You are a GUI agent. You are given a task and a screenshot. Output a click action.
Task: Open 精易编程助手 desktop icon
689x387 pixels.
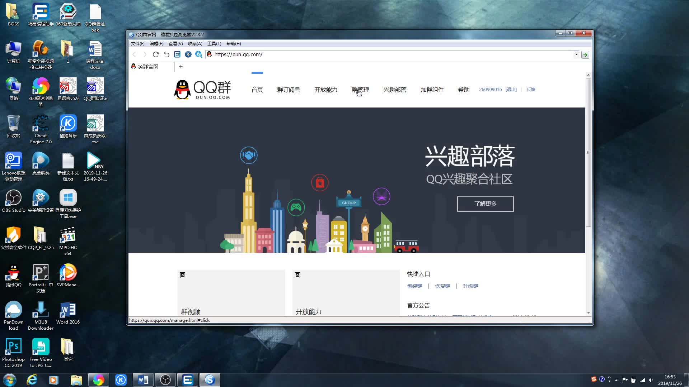point(41,15)
